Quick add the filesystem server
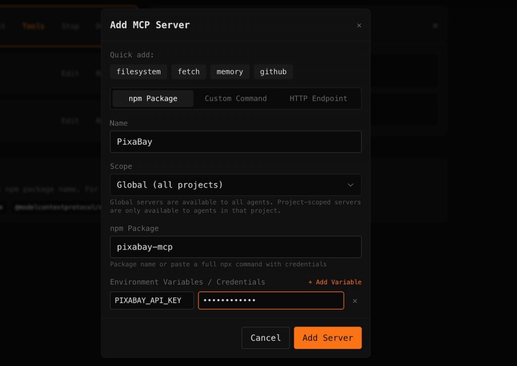517x366 pixels. pyautogui.click(x=138, y=72)
